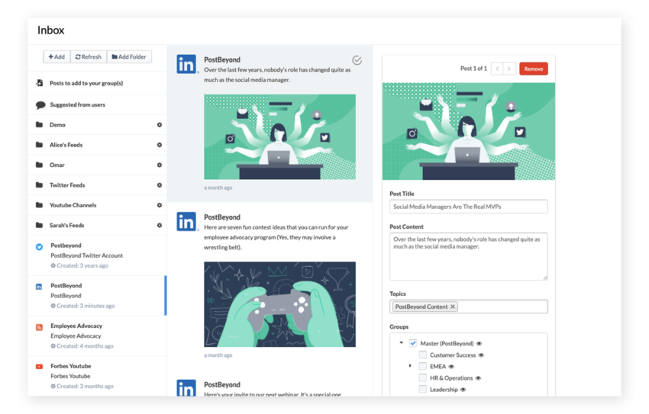Open settings gear for Twitter Feeds
Viewport: 649px width, 414px height.
[160, 185]
